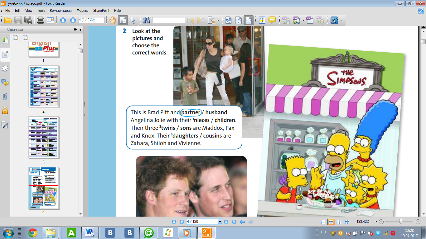
Task: Enlarge page thumbnails icon
Action: pos(16,38)
